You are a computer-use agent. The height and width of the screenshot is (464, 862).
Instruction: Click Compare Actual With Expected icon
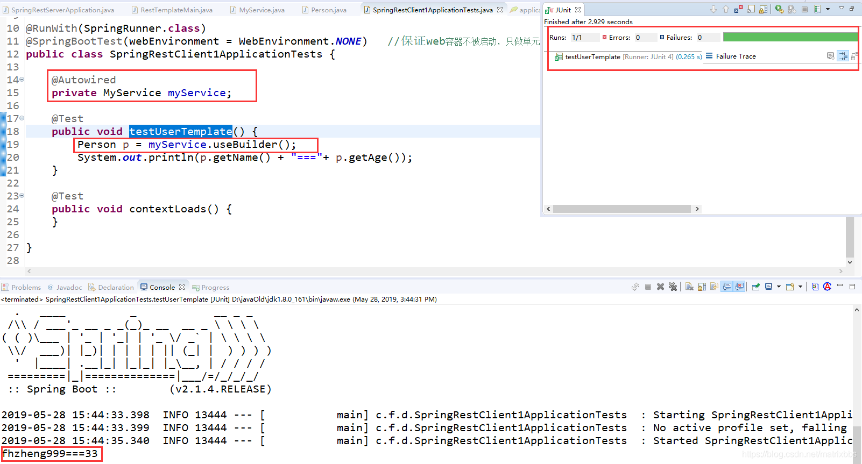click(854, 56)
